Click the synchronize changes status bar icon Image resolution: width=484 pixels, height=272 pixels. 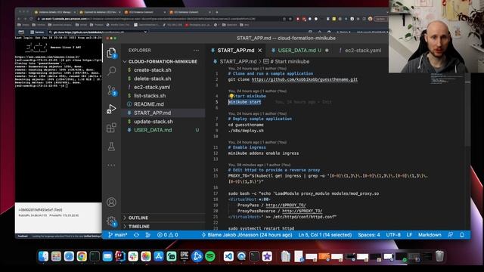pyautogui.click(x=136, y=235)
